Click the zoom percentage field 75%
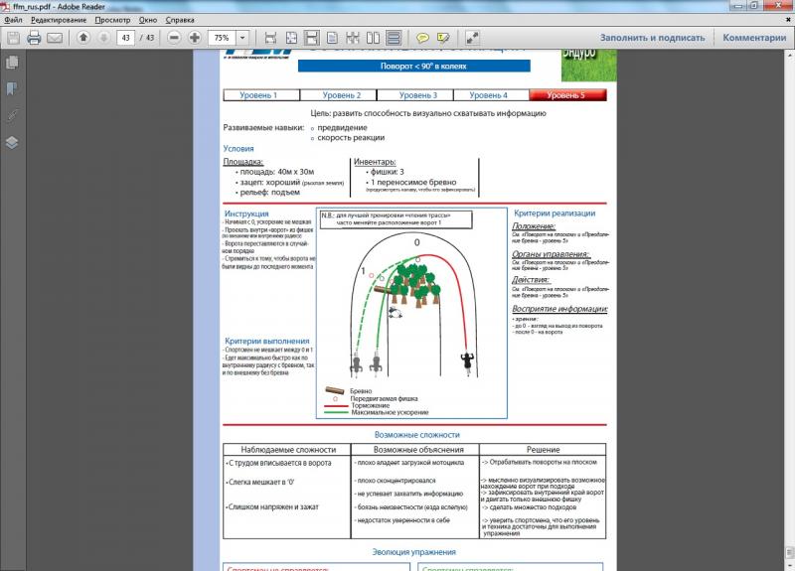Viewport: 795px width, 571px height. 222,38
